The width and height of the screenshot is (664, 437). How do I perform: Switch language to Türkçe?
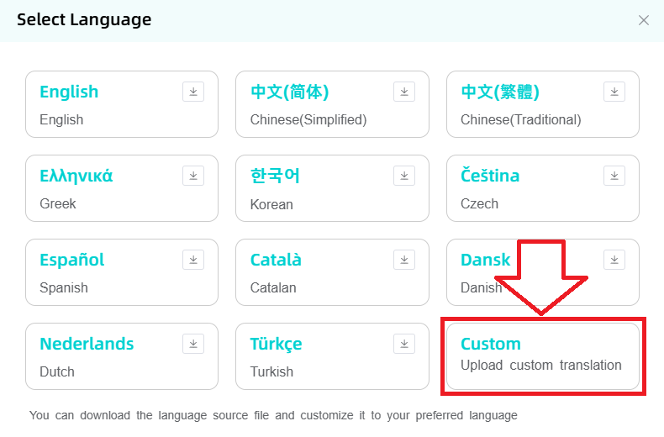[x=311, y=357]
